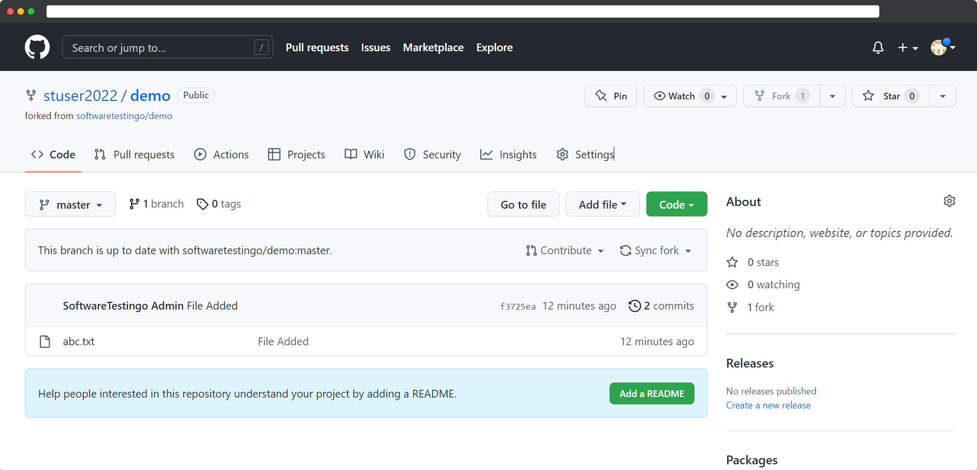Click the commit history clock icon
This screenshot has height=470, width=977.
[x=634, y=306]
